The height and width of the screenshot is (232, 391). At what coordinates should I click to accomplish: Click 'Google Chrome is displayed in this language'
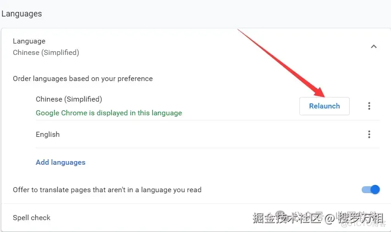coord(109,113)
